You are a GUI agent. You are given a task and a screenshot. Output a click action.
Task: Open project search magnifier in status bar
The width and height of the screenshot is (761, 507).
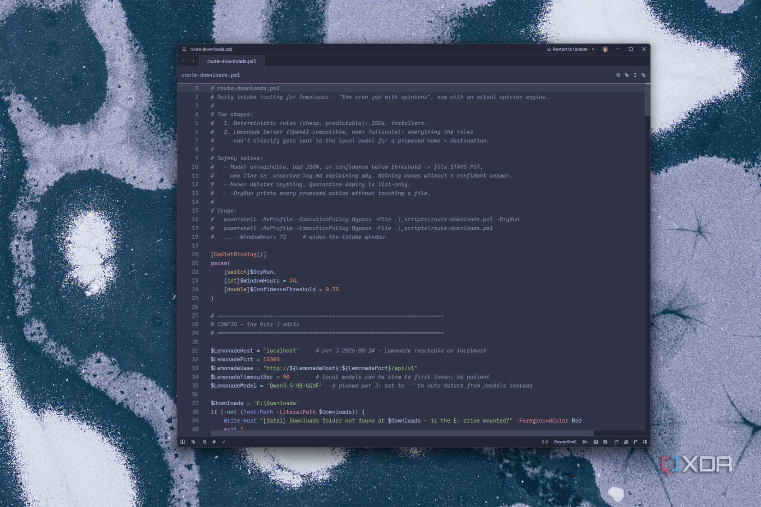click(x=204, y=442)
